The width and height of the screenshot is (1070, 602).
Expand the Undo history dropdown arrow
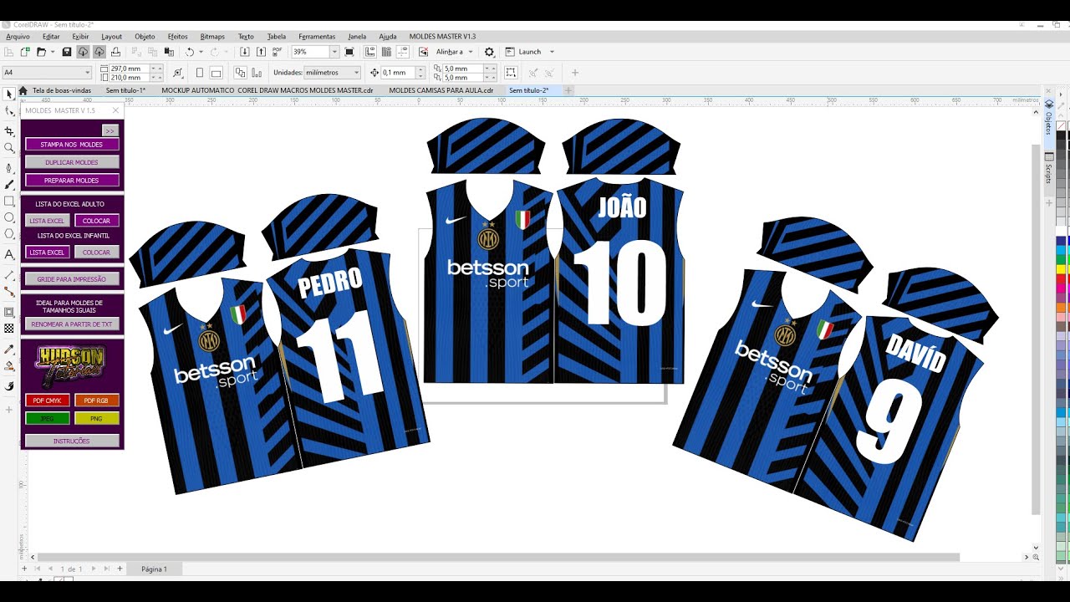click(x=201, y=52)
